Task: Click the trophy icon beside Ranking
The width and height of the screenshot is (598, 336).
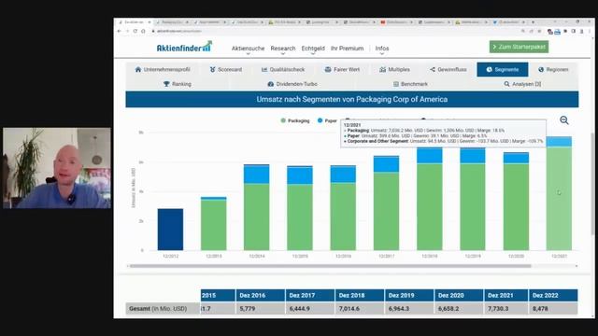Action: coord(166,84)
